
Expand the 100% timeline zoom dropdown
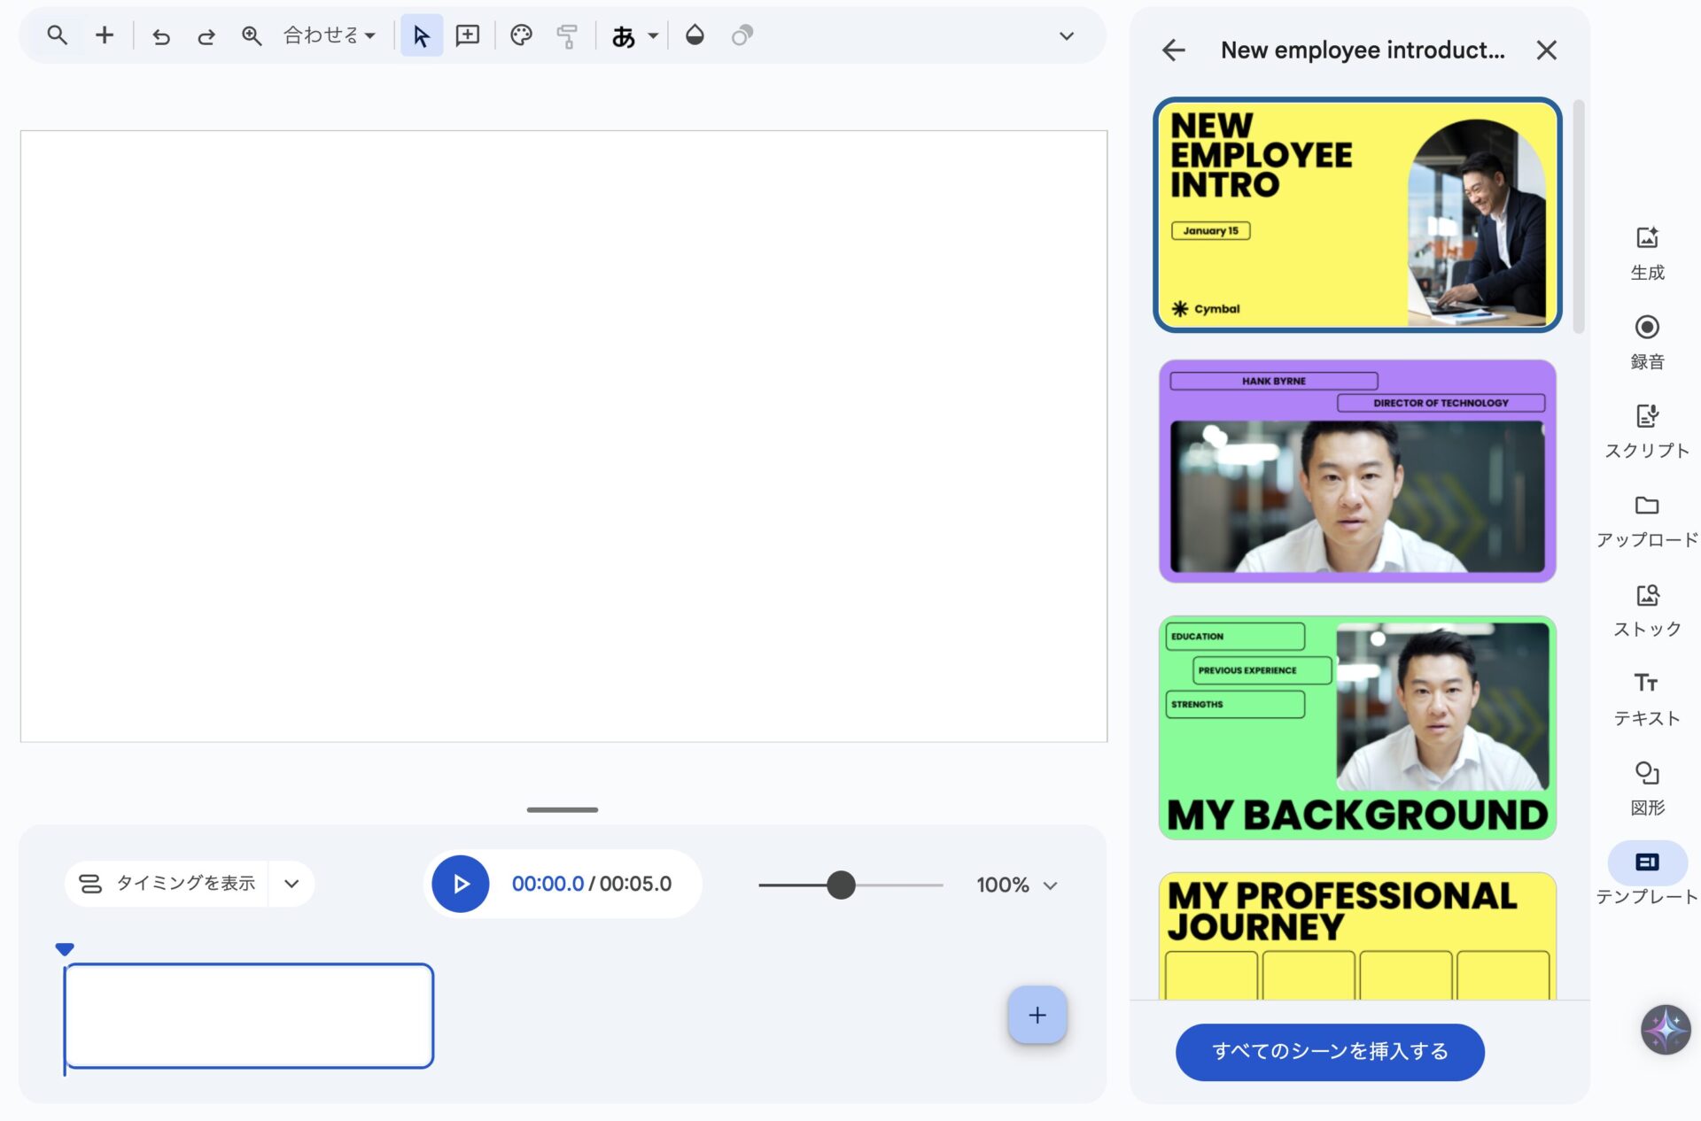1017,885
